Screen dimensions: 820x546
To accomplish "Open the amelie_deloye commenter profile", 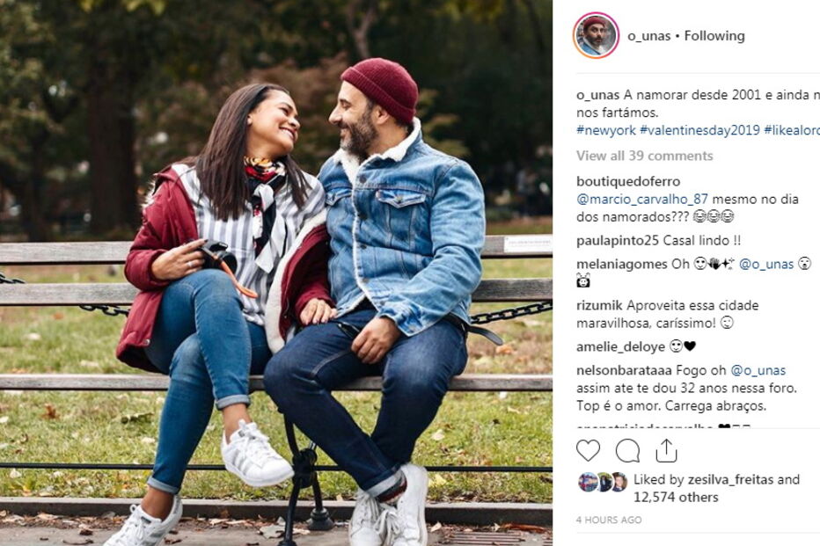I will click(621, 346).
